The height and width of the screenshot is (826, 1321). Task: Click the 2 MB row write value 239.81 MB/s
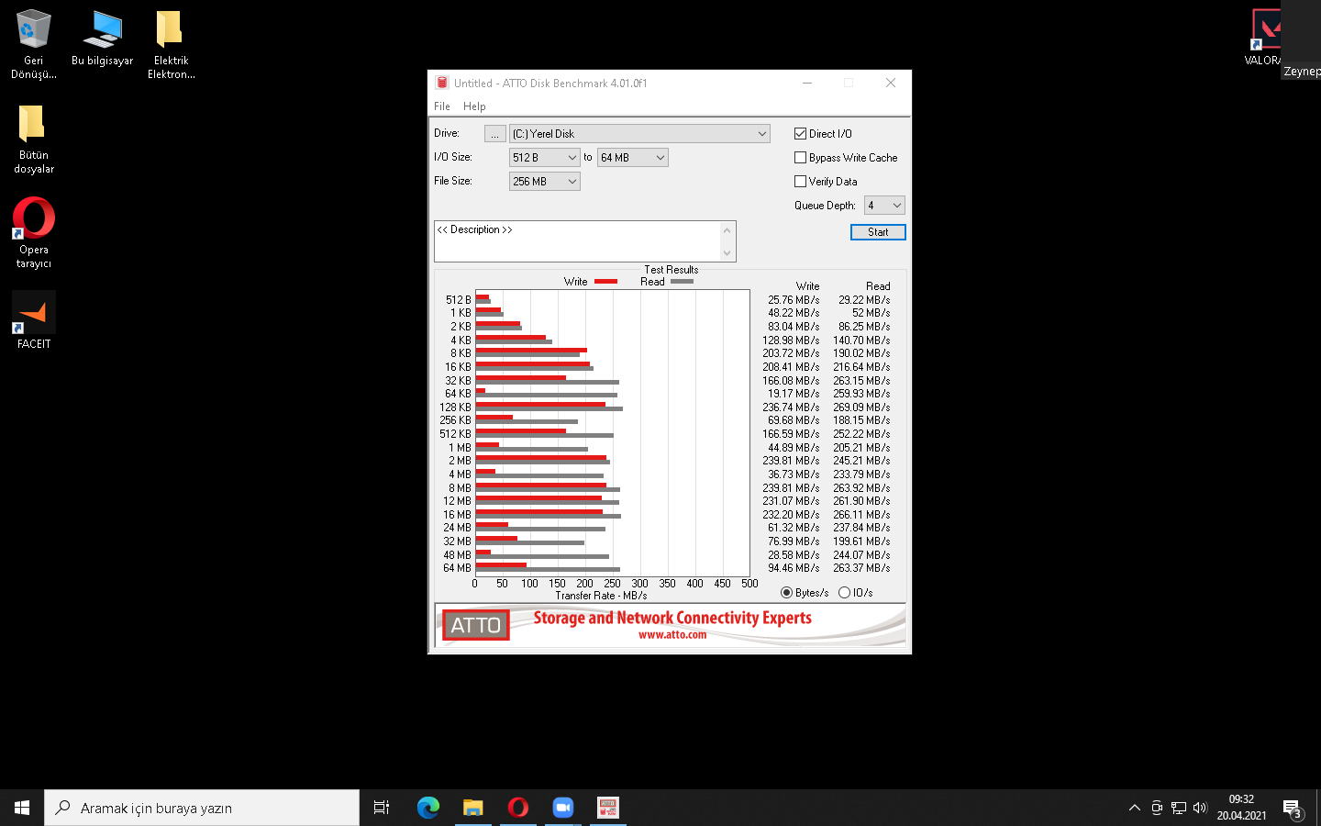point(791,461)
